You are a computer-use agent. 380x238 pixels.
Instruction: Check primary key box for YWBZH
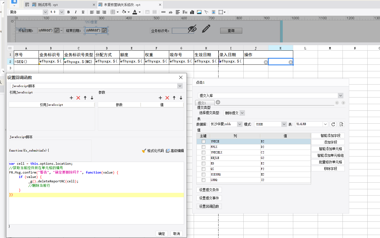pyautogui.click(x=203, y=141)
